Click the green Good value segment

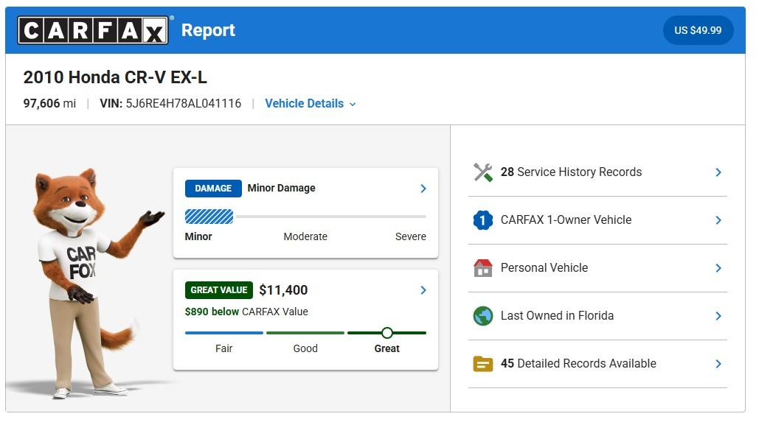click(x=305, y=333)
